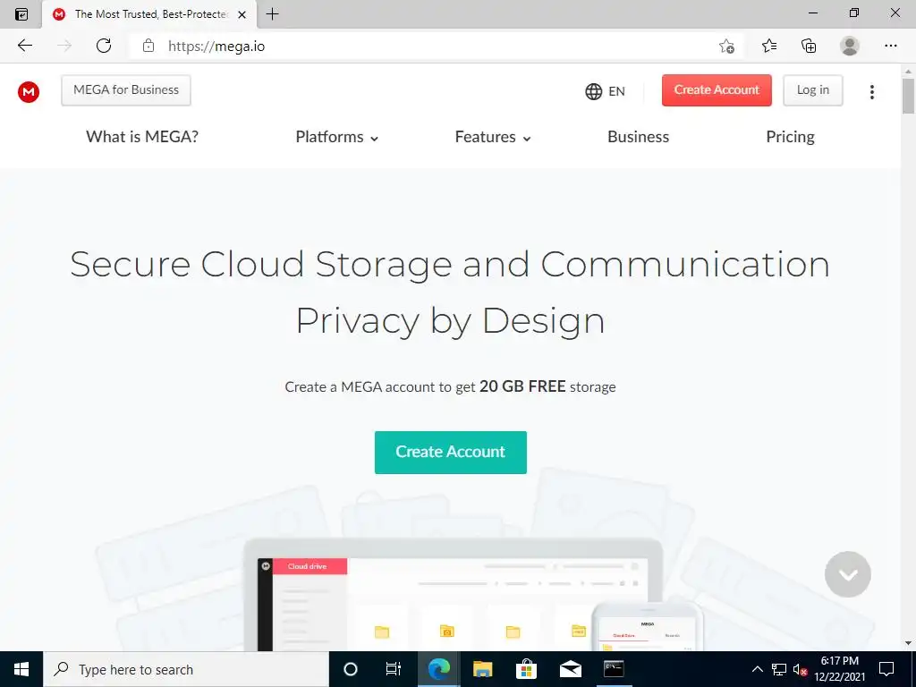Viewport: 916px width, 687px height.
Task: Click the scrollbar down arrow
Action: point(908,643)
